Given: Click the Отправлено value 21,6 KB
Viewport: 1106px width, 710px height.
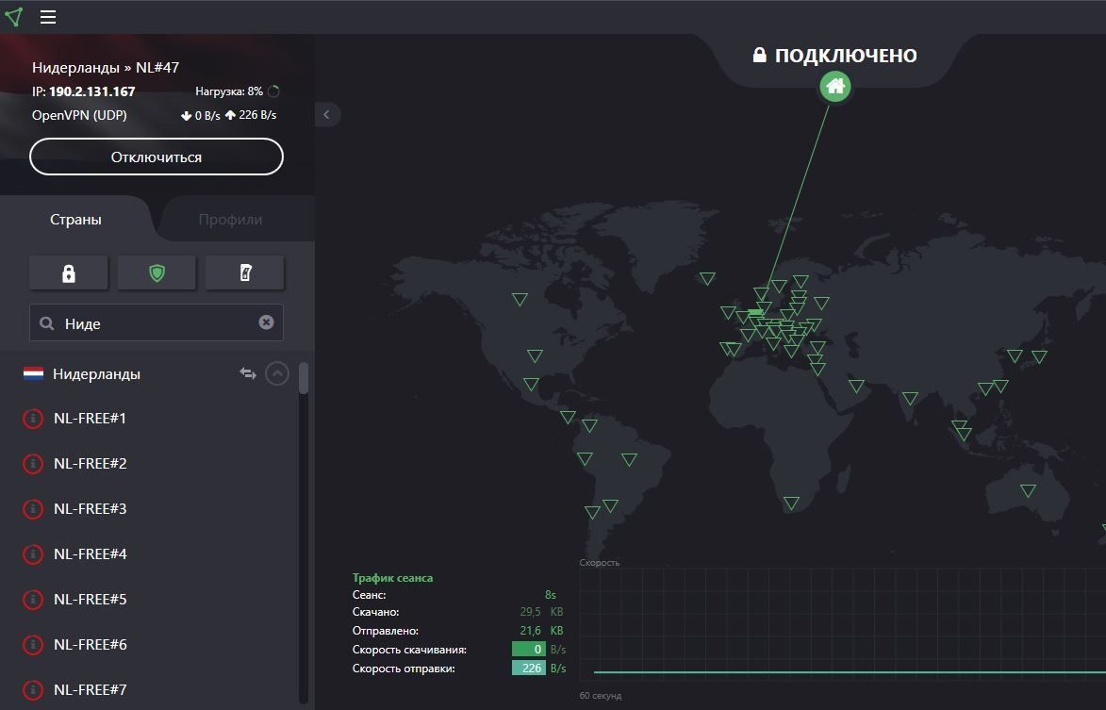Looking at the screenshot, I should [x=541, y=631].
